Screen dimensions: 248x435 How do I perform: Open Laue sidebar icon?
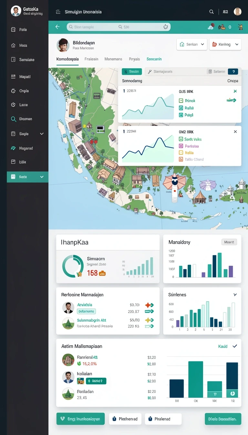pos(13,105)
